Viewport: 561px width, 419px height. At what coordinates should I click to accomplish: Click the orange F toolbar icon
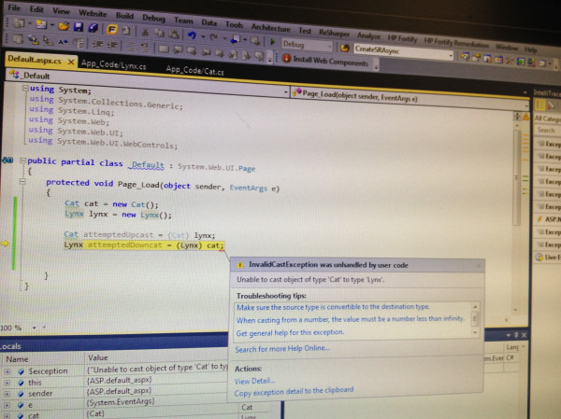click(x=112, y=29)
